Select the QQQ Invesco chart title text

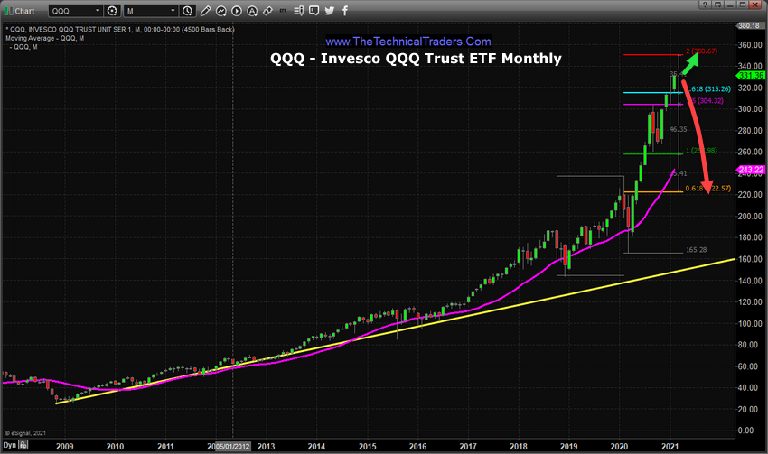click(416, 59)
